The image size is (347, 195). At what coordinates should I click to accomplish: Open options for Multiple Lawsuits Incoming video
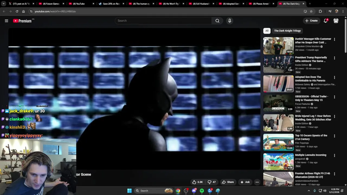pyautogui.click(x=334, y=155)
